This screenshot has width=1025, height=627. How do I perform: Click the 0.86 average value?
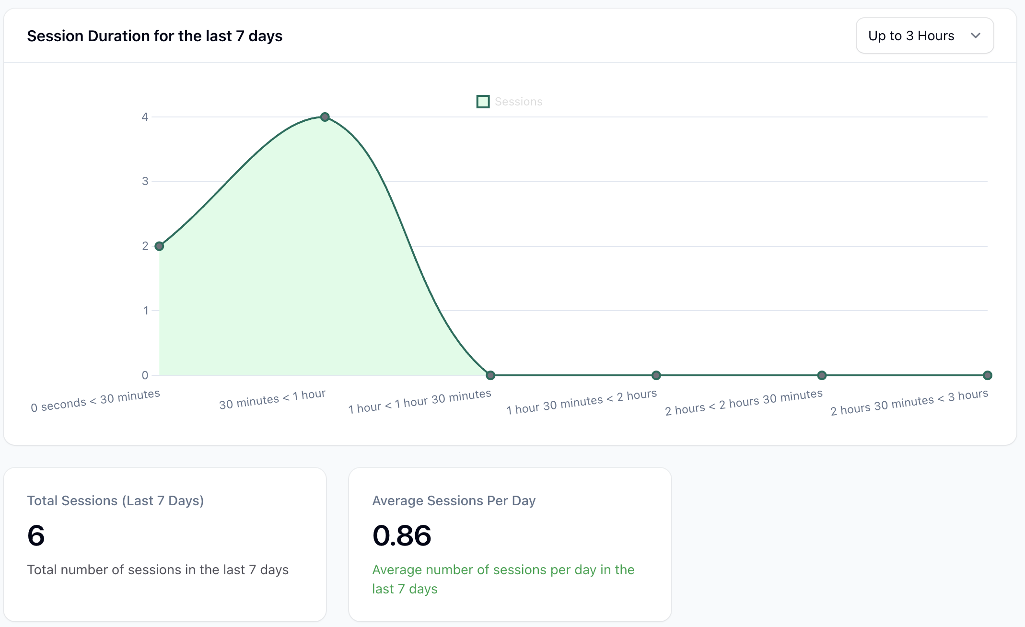402,535
